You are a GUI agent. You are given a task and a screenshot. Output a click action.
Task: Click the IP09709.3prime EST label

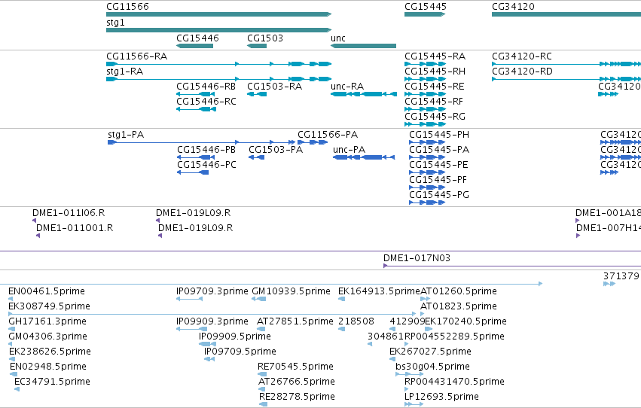[212, 291]
